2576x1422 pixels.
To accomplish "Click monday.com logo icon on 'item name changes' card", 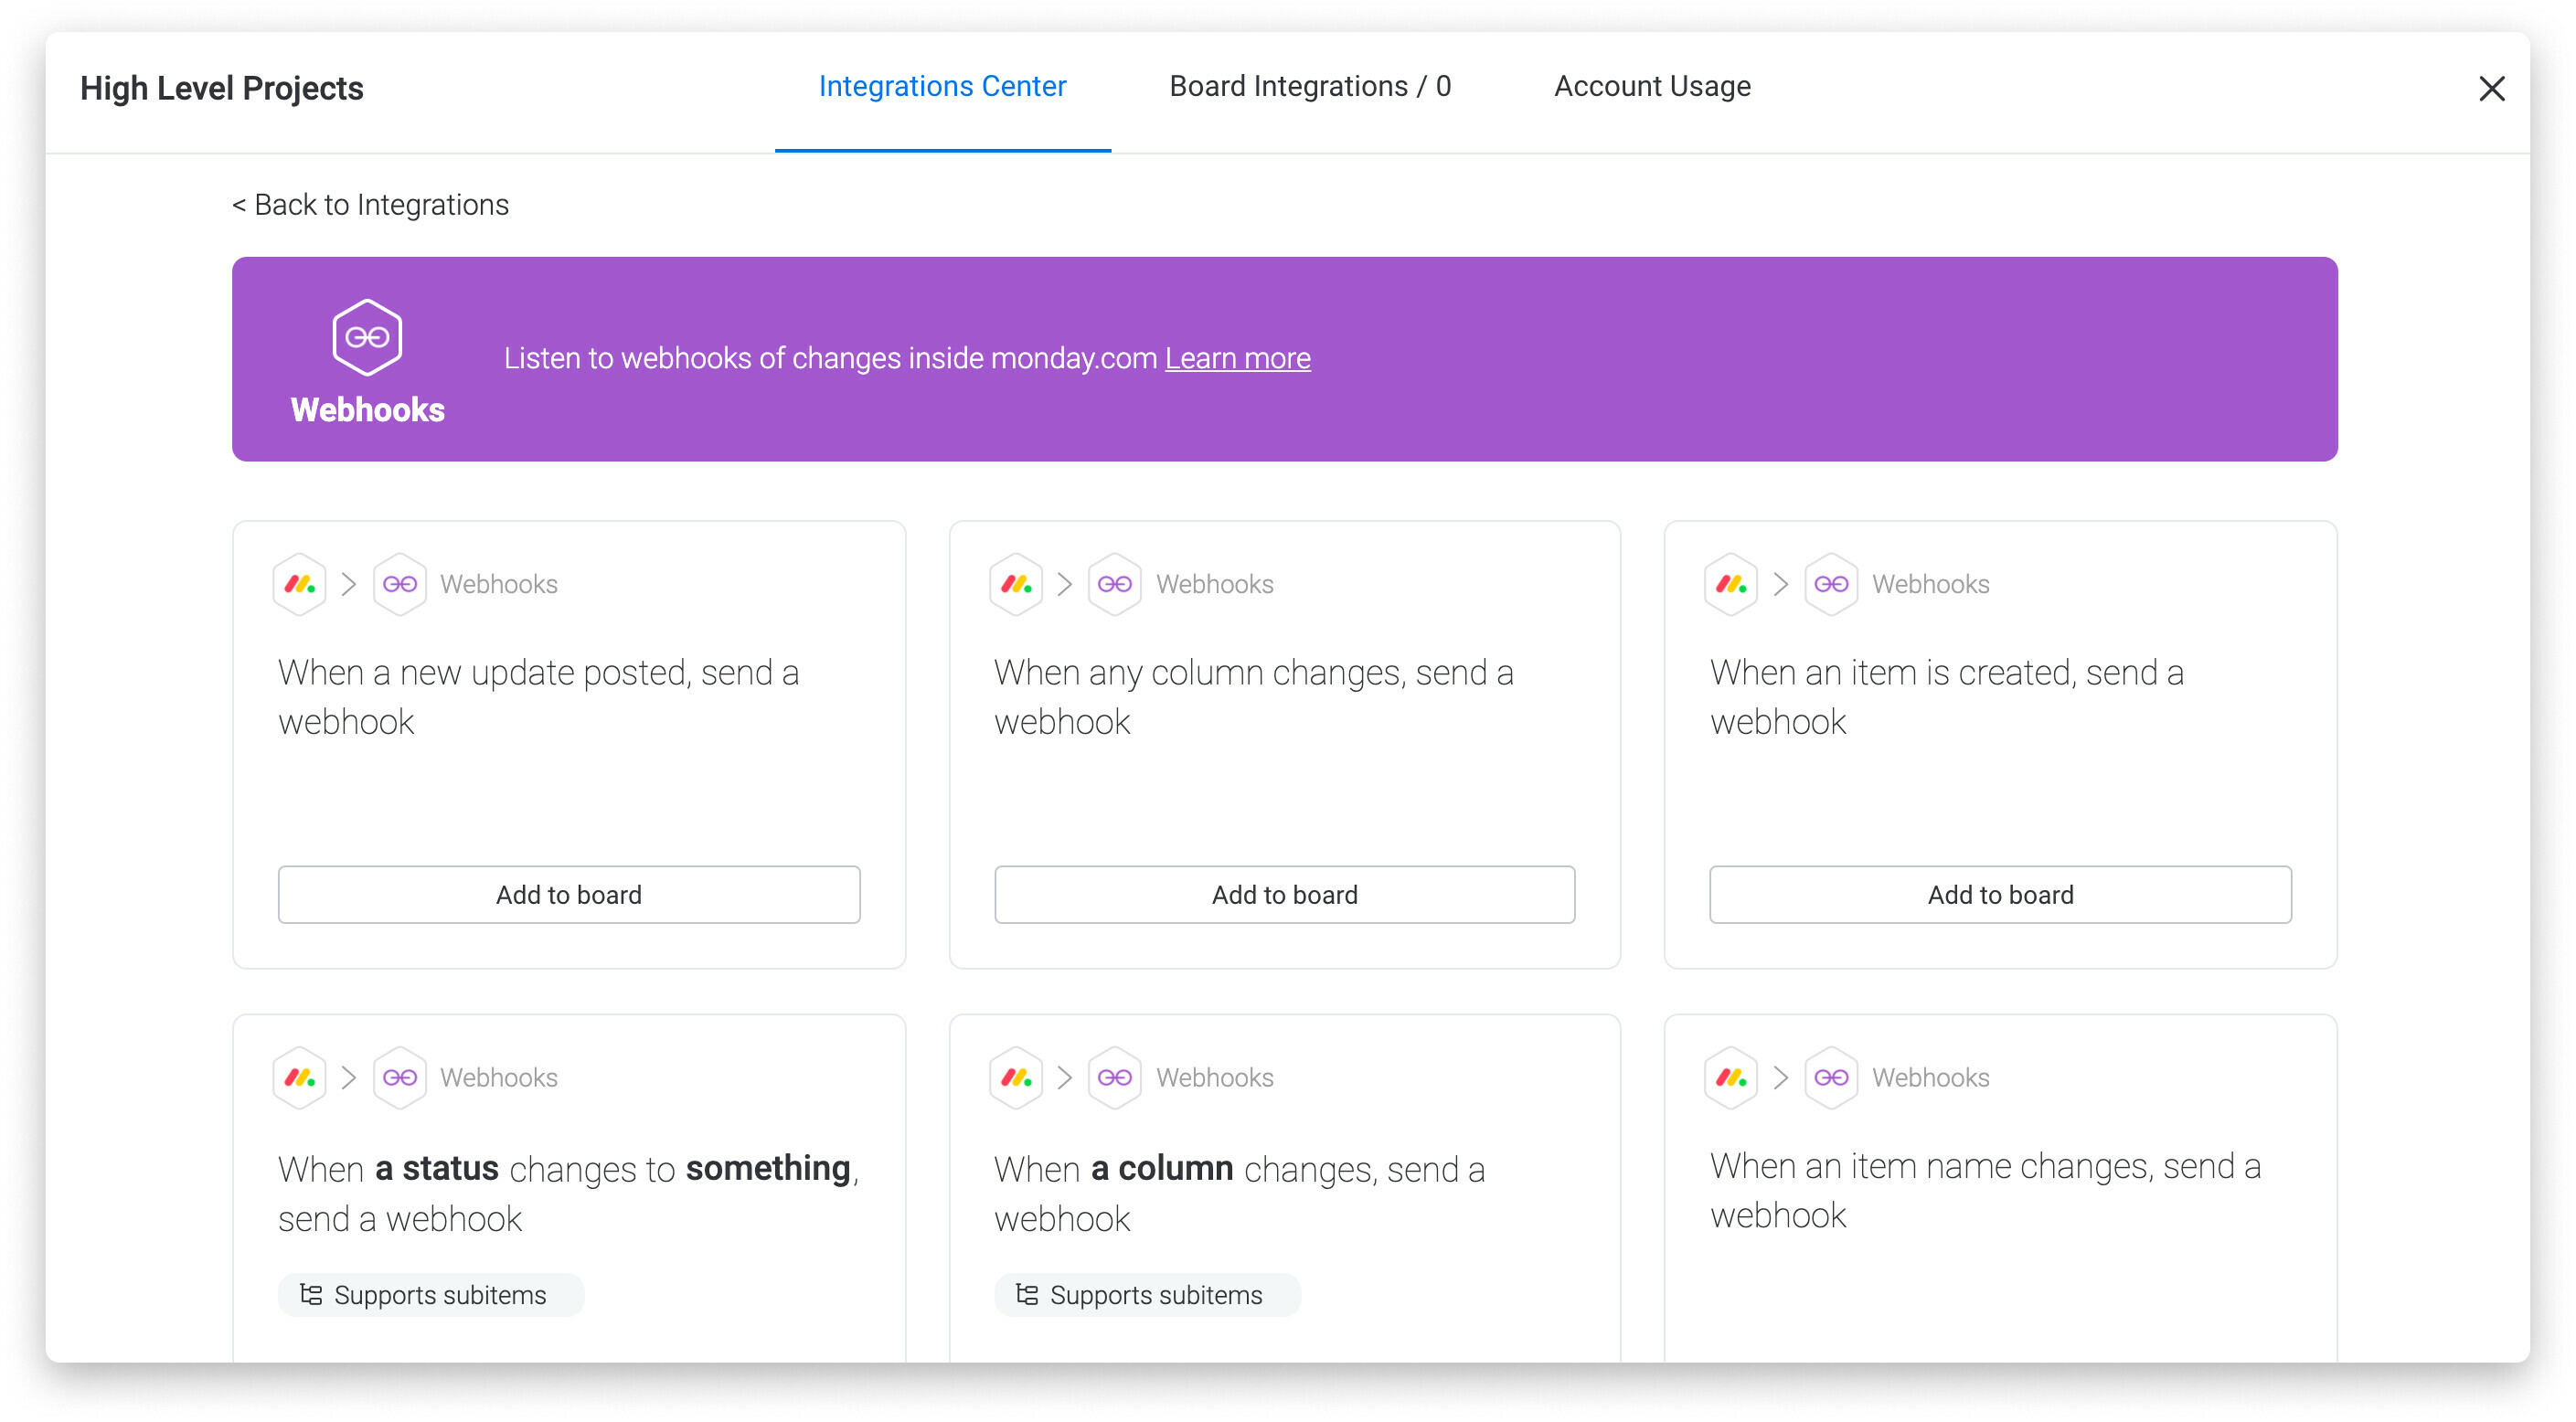I will [1731, 1077].
